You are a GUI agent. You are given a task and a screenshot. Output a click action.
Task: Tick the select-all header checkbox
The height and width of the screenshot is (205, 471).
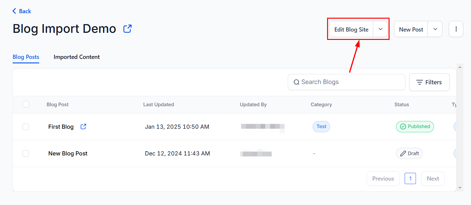(26, 104)
